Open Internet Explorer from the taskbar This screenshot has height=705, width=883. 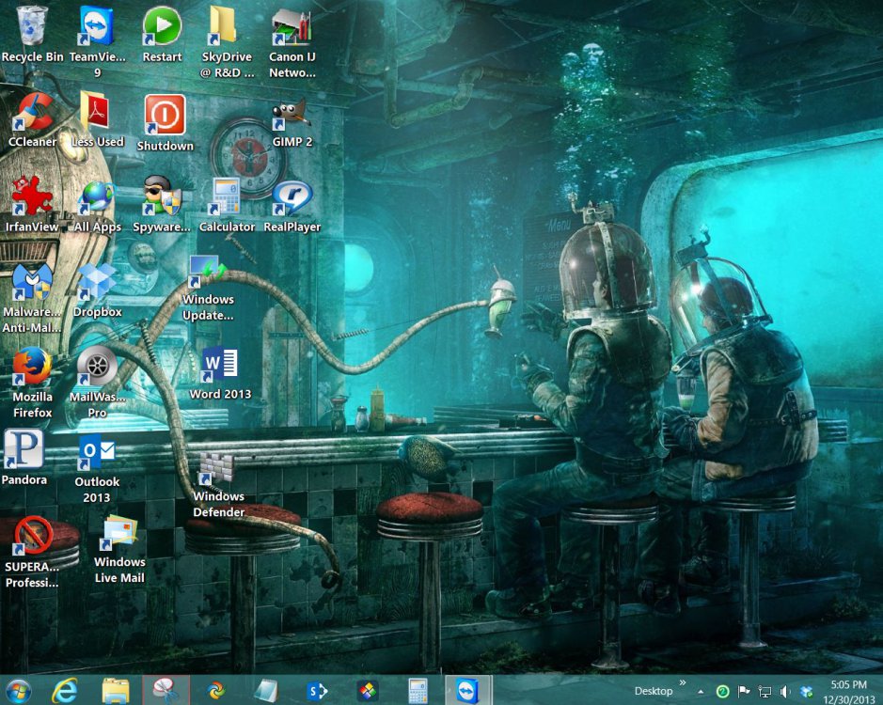(x=66, y=691)
